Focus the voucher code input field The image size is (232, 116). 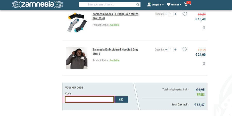pos(89,100)
